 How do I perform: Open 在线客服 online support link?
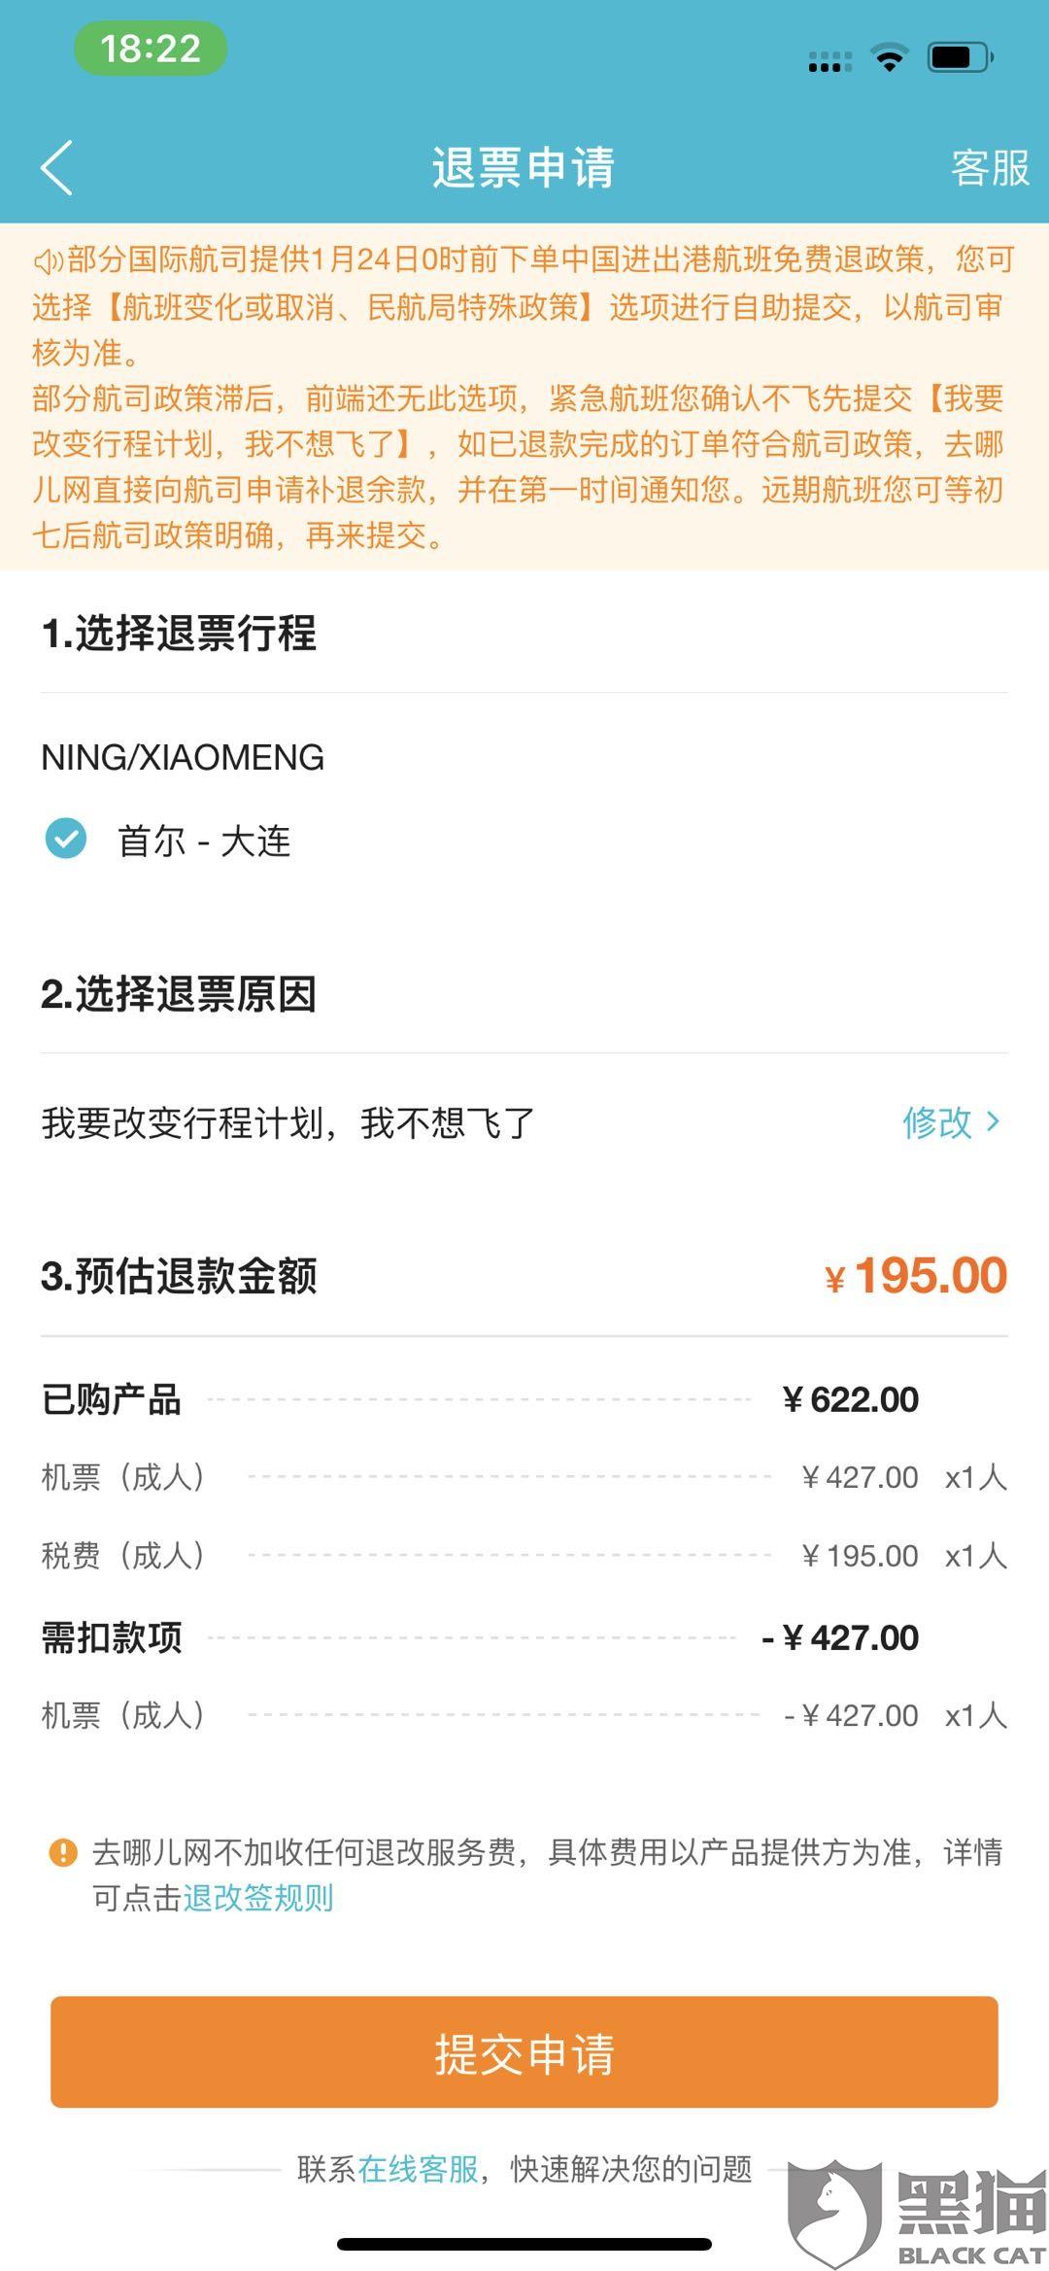tap(419, 2168)
